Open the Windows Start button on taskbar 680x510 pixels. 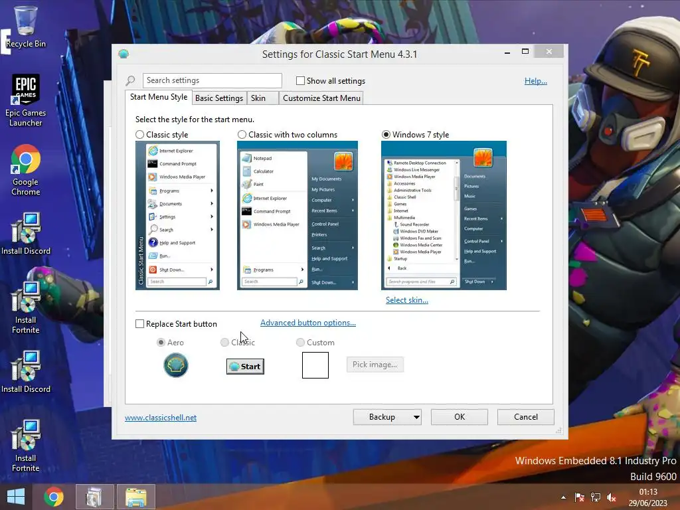16,497
